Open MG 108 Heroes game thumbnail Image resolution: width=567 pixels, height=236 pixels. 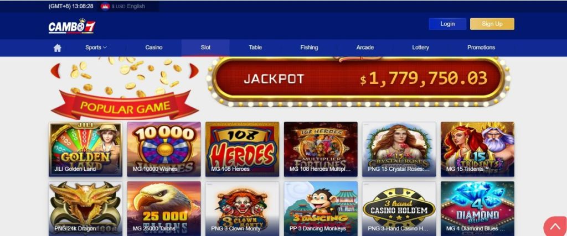click(x=243, y=149)
